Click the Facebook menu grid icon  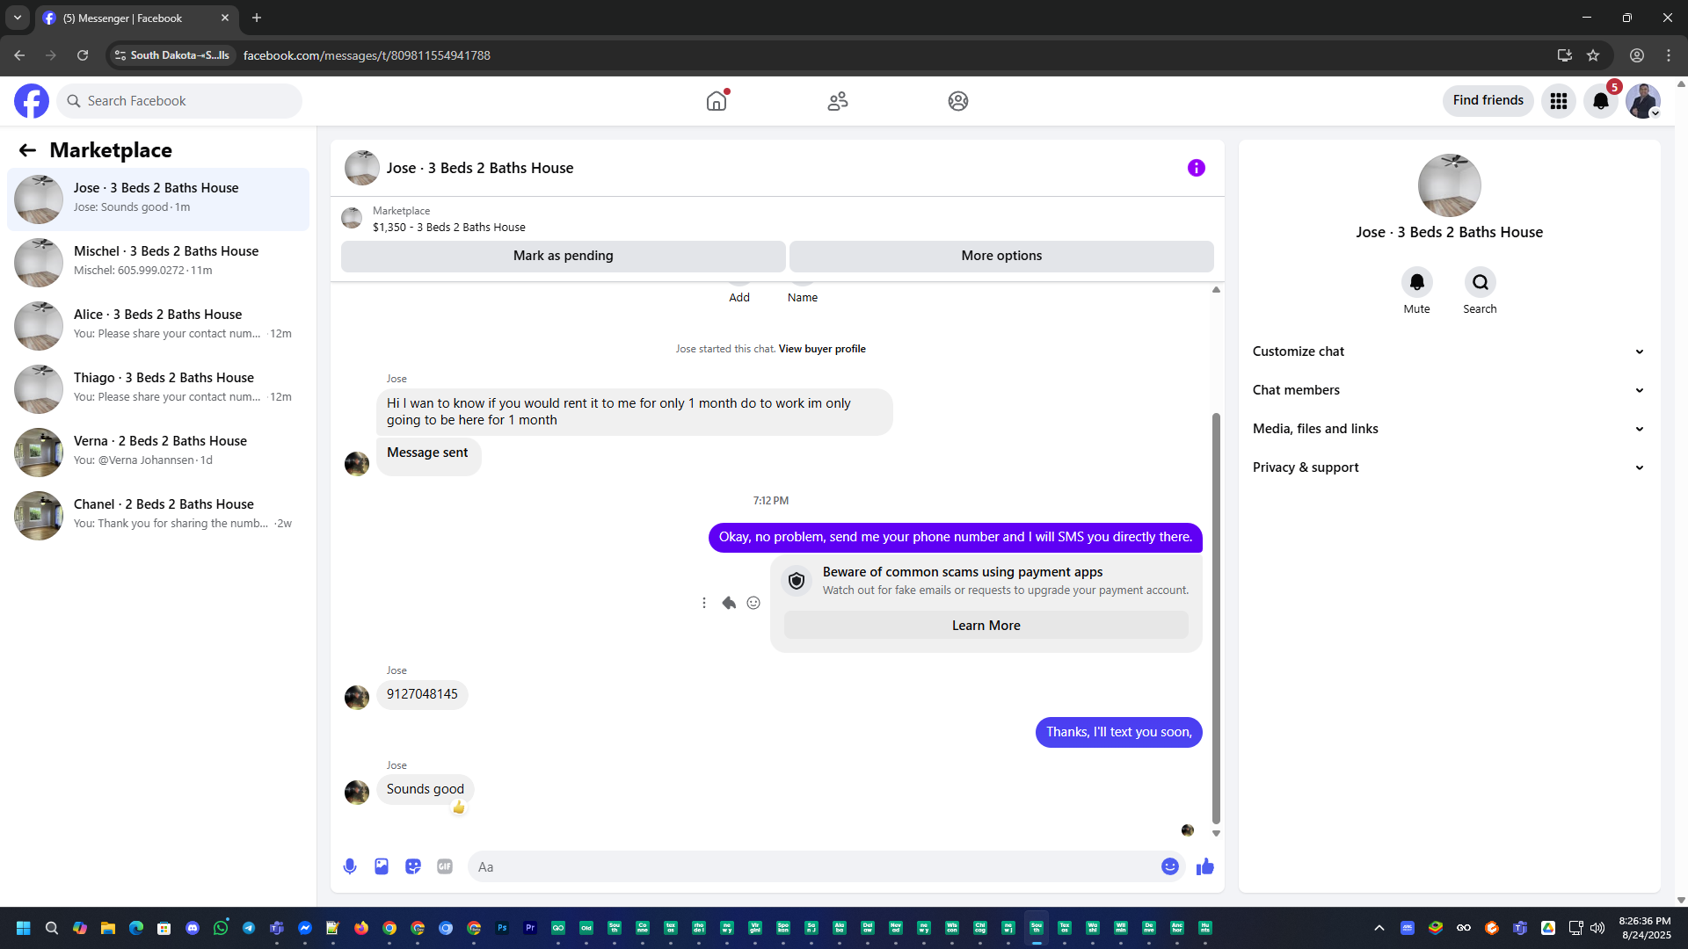[x=1559, y=101]
